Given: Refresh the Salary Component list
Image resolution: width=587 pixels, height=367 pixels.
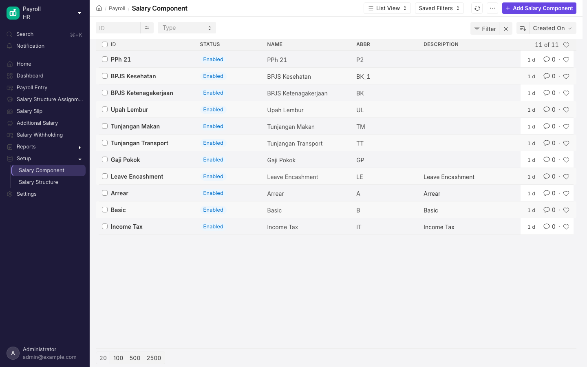Looking at the screenshot, I should [477, 8].
